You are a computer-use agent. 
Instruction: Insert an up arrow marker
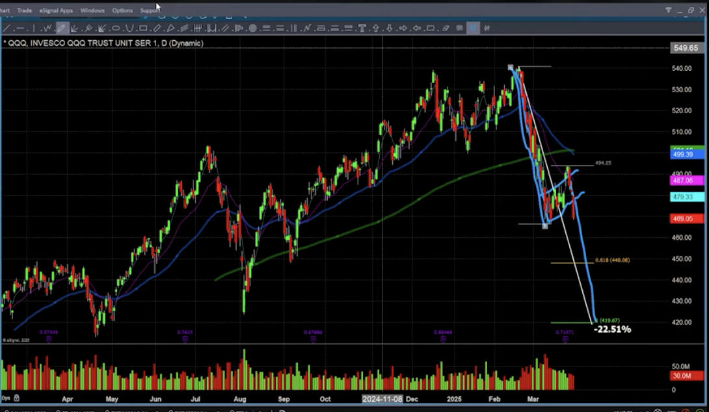point(375,28)
